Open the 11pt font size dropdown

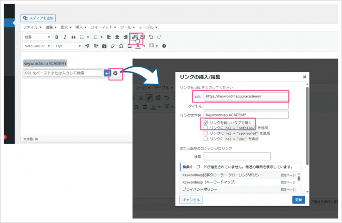[68, 46]
